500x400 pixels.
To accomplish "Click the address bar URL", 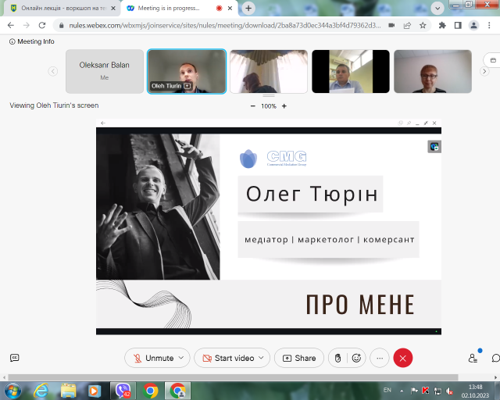I will click(x=225, y=26).
